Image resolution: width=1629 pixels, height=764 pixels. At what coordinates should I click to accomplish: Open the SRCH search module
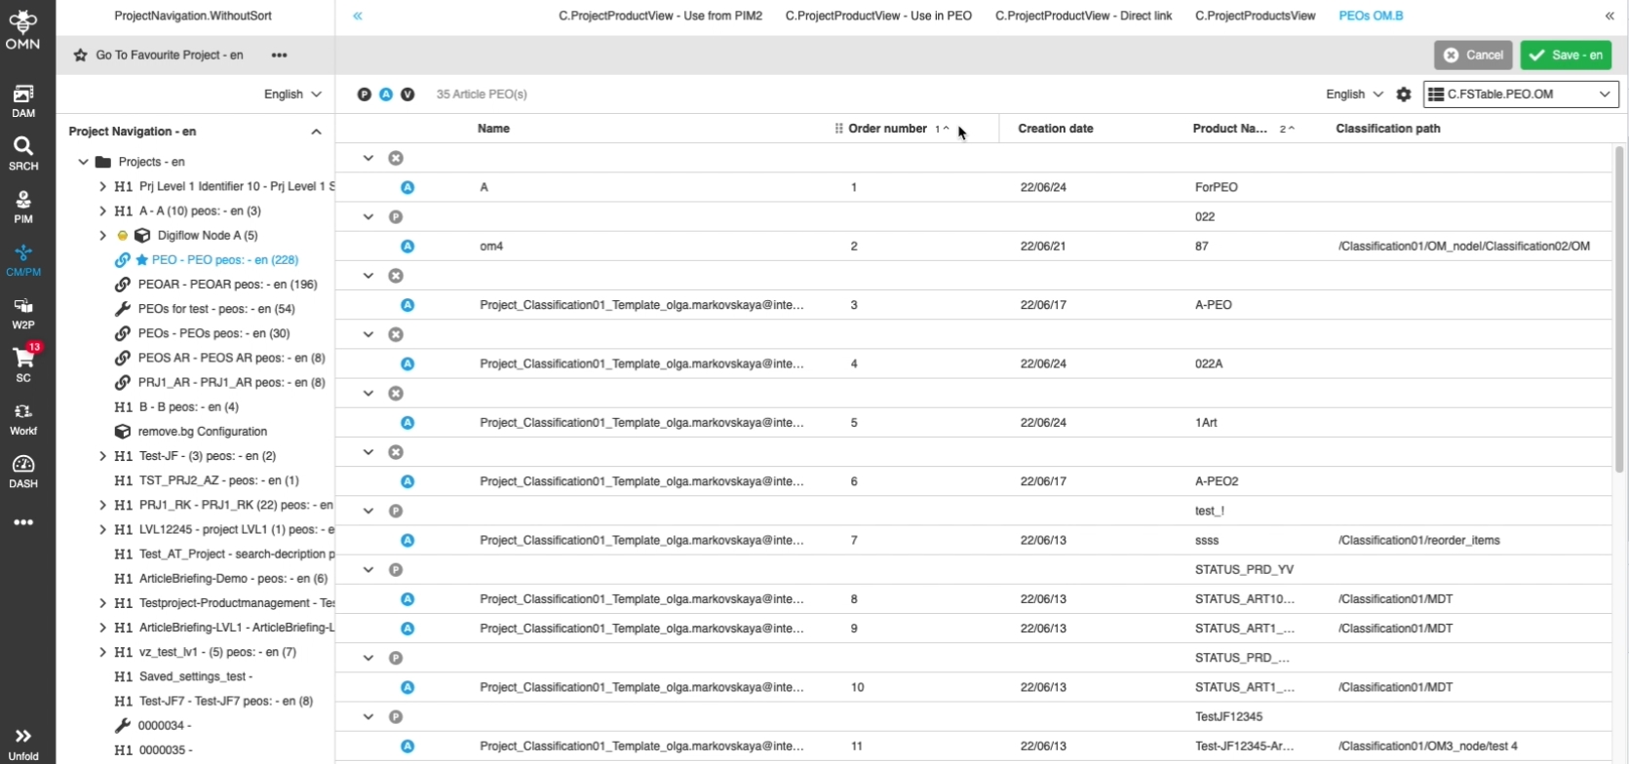(x=23, y=153)
